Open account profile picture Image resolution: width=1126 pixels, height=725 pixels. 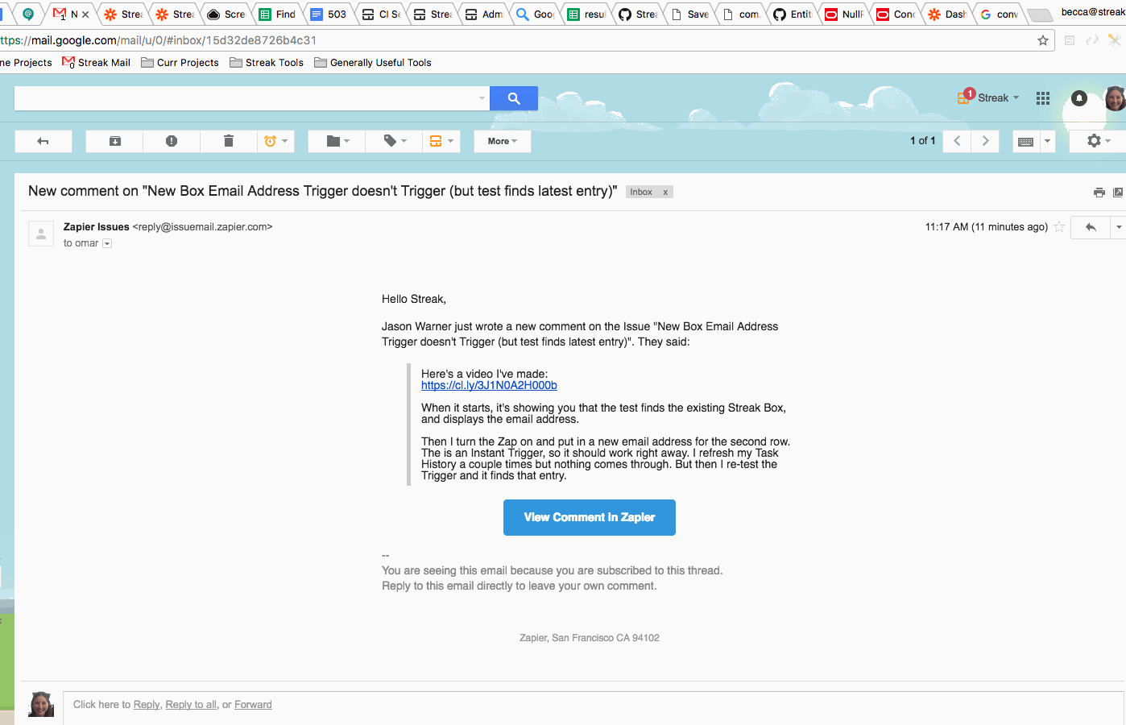pyautogui.click(x=1116, y=98)
